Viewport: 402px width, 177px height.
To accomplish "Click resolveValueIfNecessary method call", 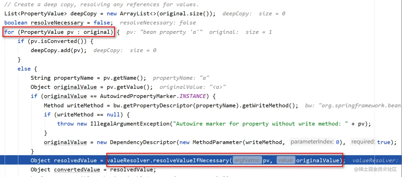I will point(190,160).
